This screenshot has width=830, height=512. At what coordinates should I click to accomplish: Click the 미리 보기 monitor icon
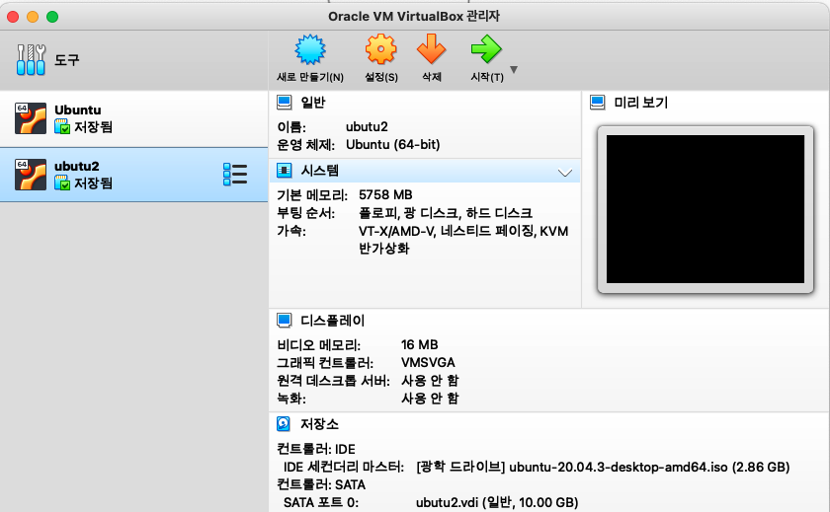click(598, 103)
